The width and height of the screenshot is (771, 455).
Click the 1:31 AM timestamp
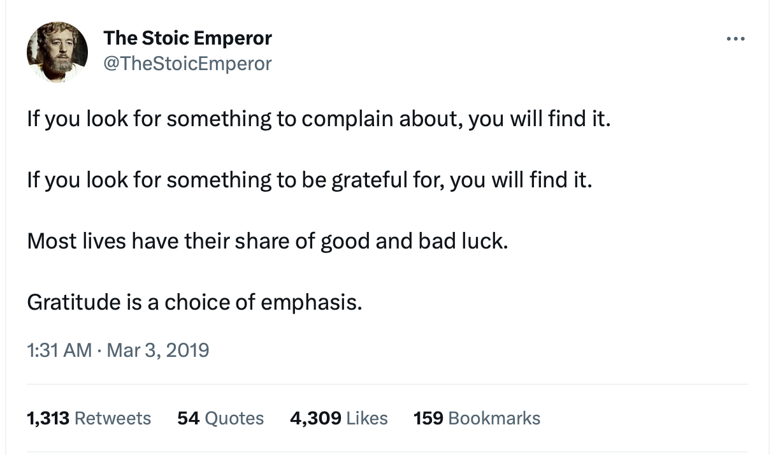point(59,350)
